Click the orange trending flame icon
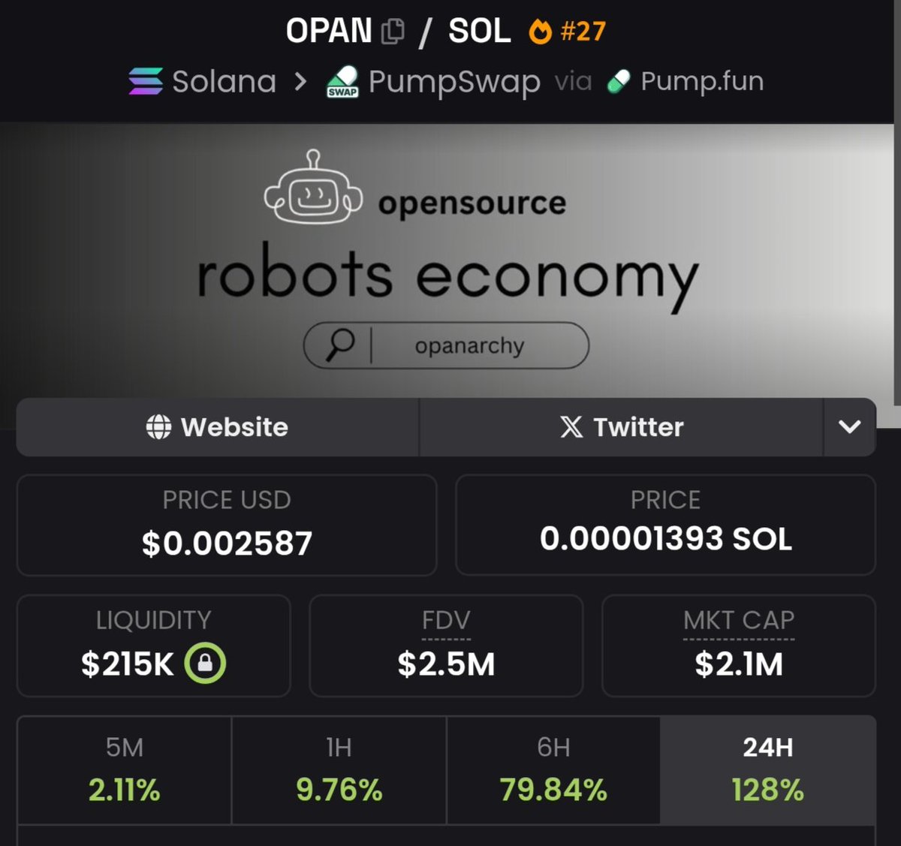 (x=540, y=32)
